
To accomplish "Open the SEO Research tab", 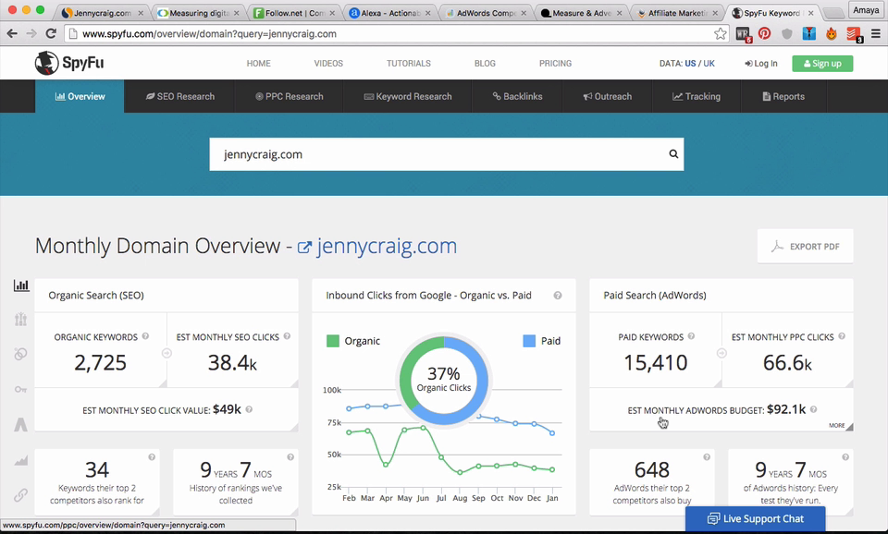I will (x=180, y=96).
